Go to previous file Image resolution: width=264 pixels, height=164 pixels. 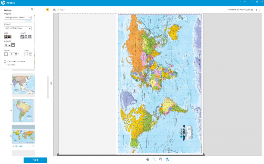pos(257,10)
